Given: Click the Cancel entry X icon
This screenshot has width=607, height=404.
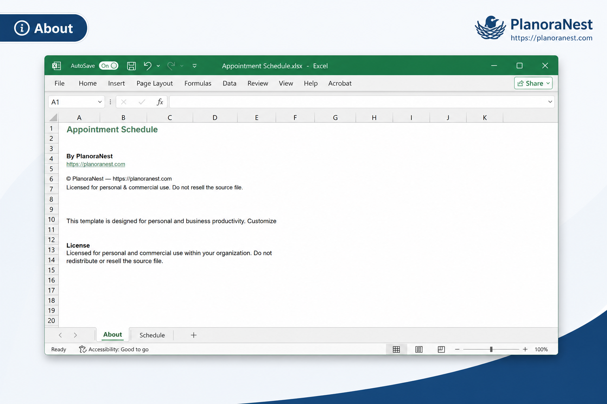Looking at the screenshot, I should tap(124, 102).
